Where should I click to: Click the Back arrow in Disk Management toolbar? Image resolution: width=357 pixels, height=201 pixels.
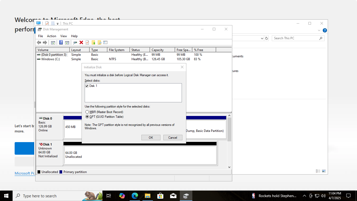(39, 42)
